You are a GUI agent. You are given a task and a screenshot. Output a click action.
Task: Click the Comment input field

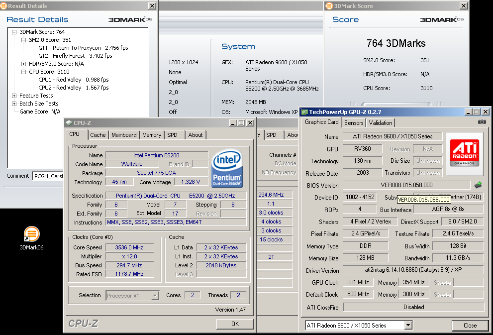click(x=48, y=176)
